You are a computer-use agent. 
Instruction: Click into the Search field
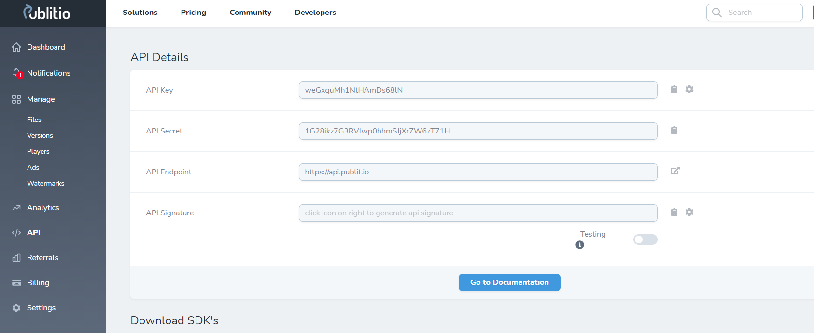click(755, 13)
